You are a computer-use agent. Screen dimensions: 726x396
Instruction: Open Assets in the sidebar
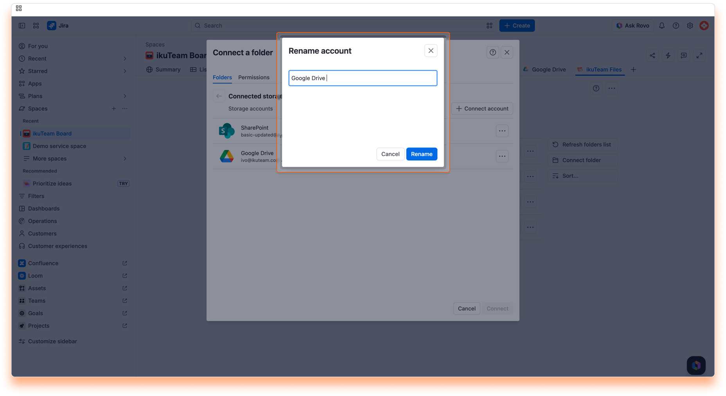tap(37, 288)
